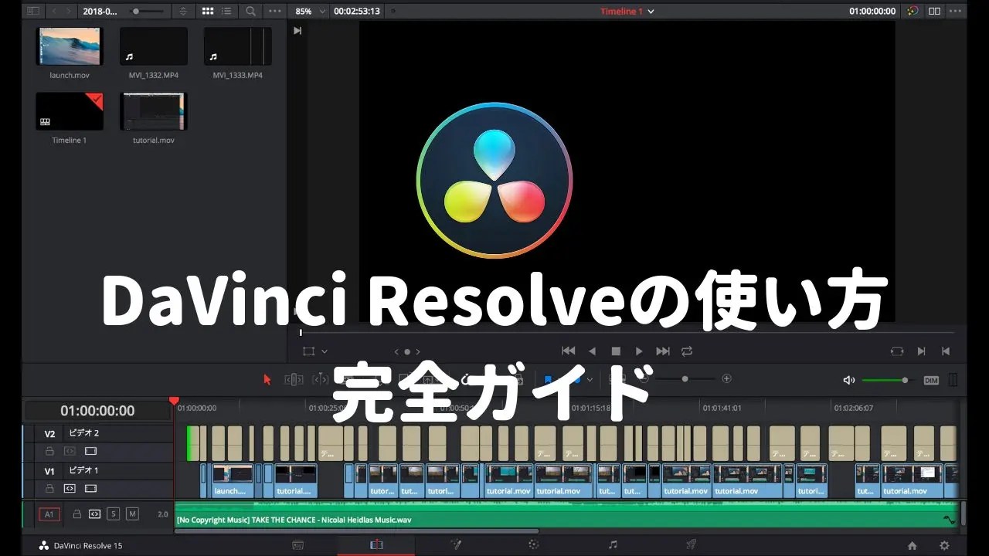Click the match frame icon
The height and width of the screenshot is (556, 989).
point(897,351)
